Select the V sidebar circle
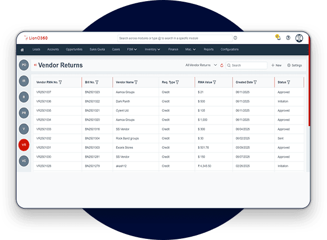 [24, 129]
